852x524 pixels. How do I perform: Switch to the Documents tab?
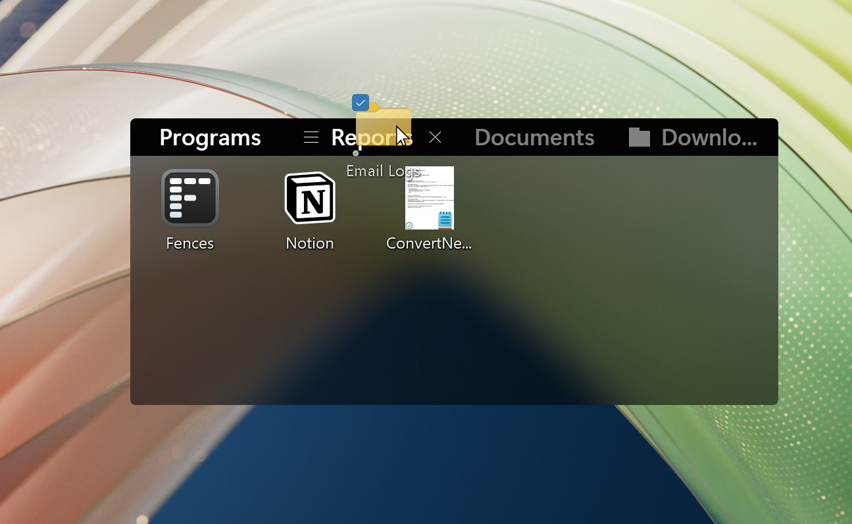click(x=534, y=137)
